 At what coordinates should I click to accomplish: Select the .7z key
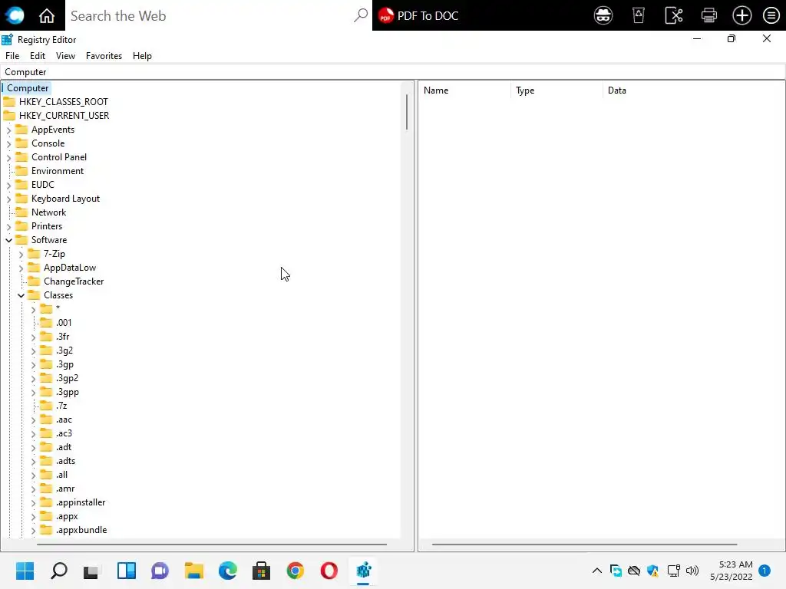point(61,406)
